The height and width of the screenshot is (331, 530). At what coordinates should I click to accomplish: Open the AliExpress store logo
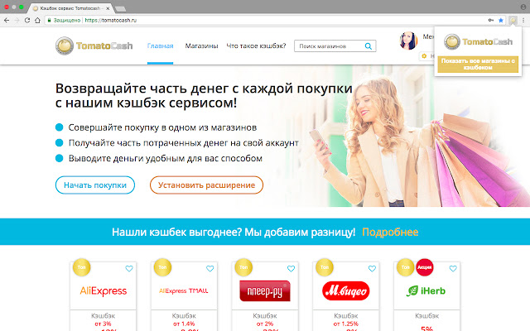[103, 290]
